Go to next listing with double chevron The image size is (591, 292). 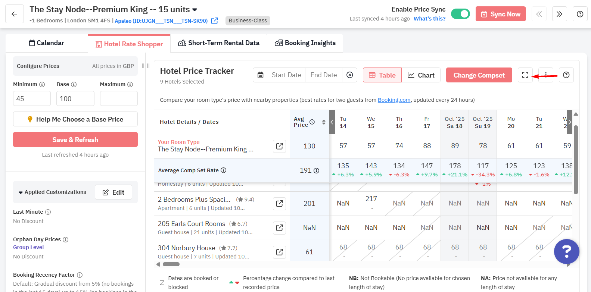pyautogui.click(x=559, y=14)
